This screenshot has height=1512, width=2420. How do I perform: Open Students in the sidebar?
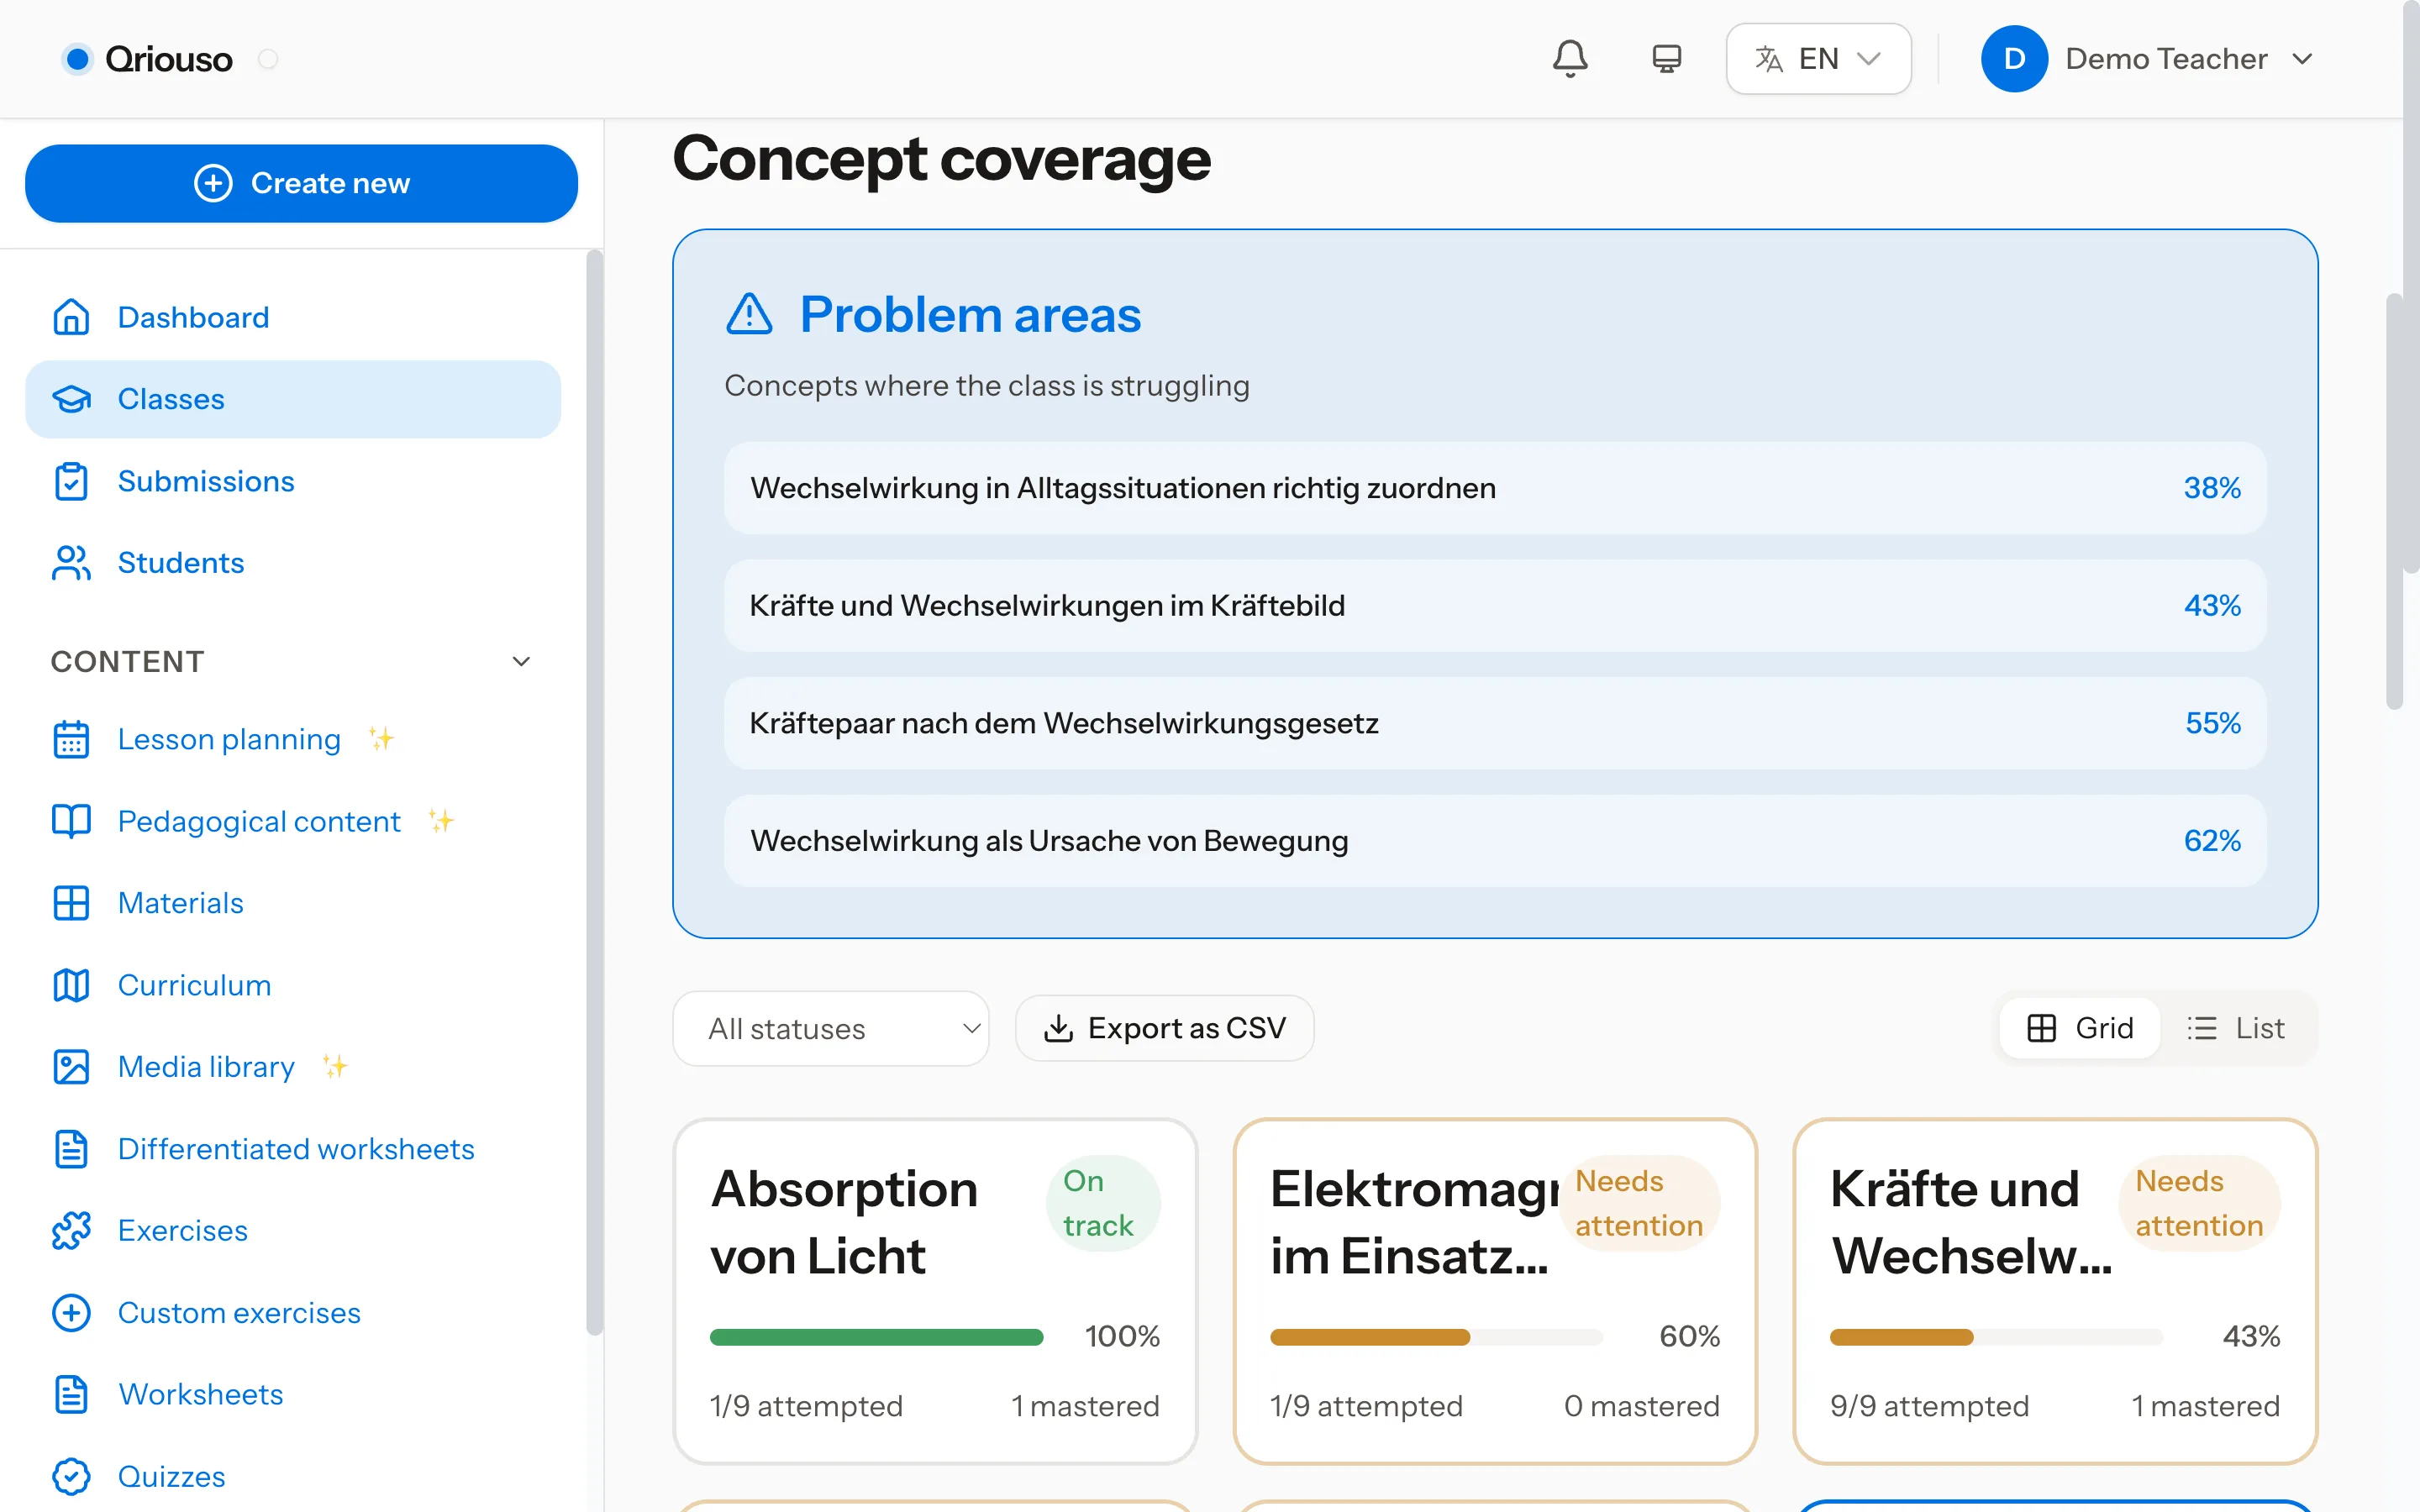pos(293,563)
